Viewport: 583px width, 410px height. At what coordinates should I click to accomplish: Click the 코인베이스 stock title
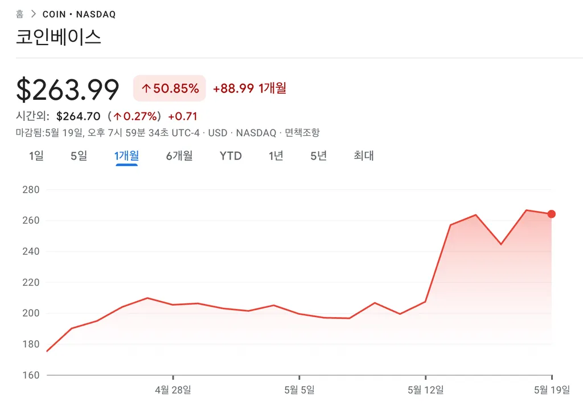click(59, 37)
